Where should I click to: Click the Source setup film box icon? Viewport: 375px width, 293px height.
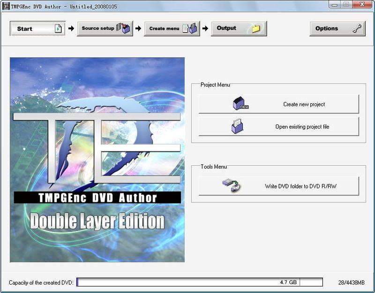124,29
